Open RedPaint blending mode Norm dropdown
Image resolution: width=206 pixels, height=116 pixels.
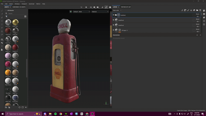click(x=198, y=14)
